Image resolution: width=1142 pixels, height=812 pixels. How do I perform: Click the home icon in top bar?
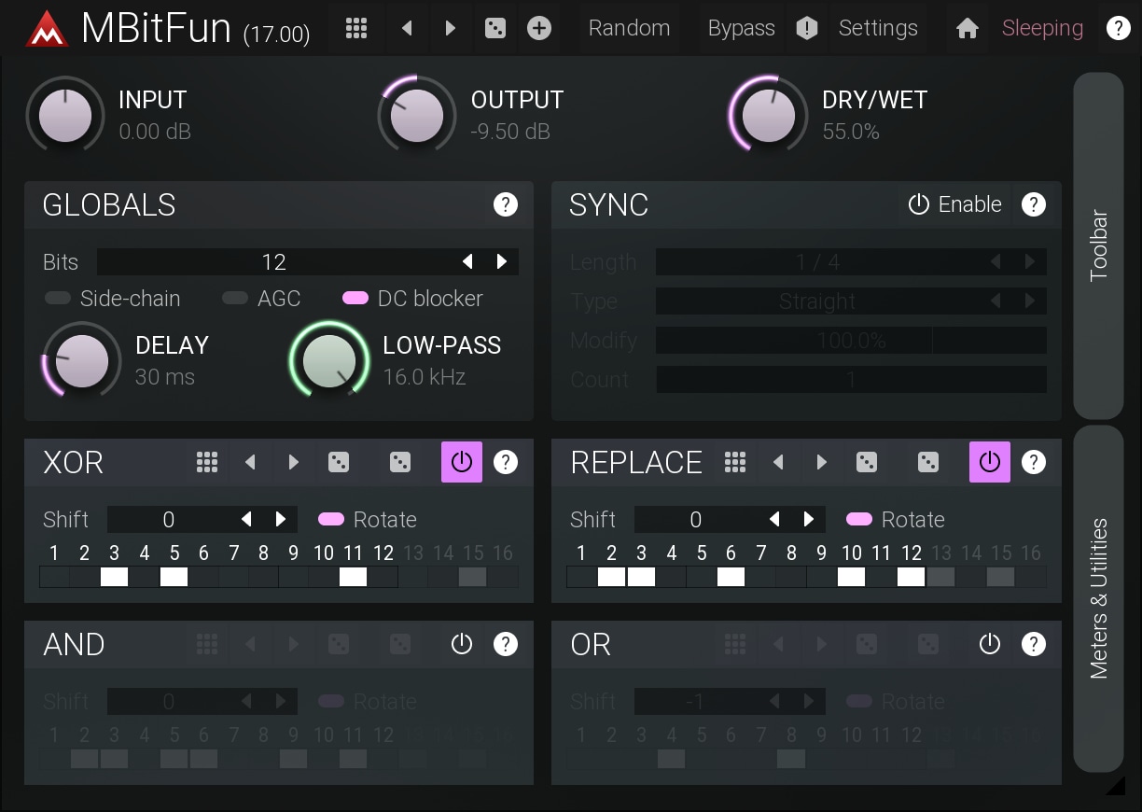coord(968,29)
